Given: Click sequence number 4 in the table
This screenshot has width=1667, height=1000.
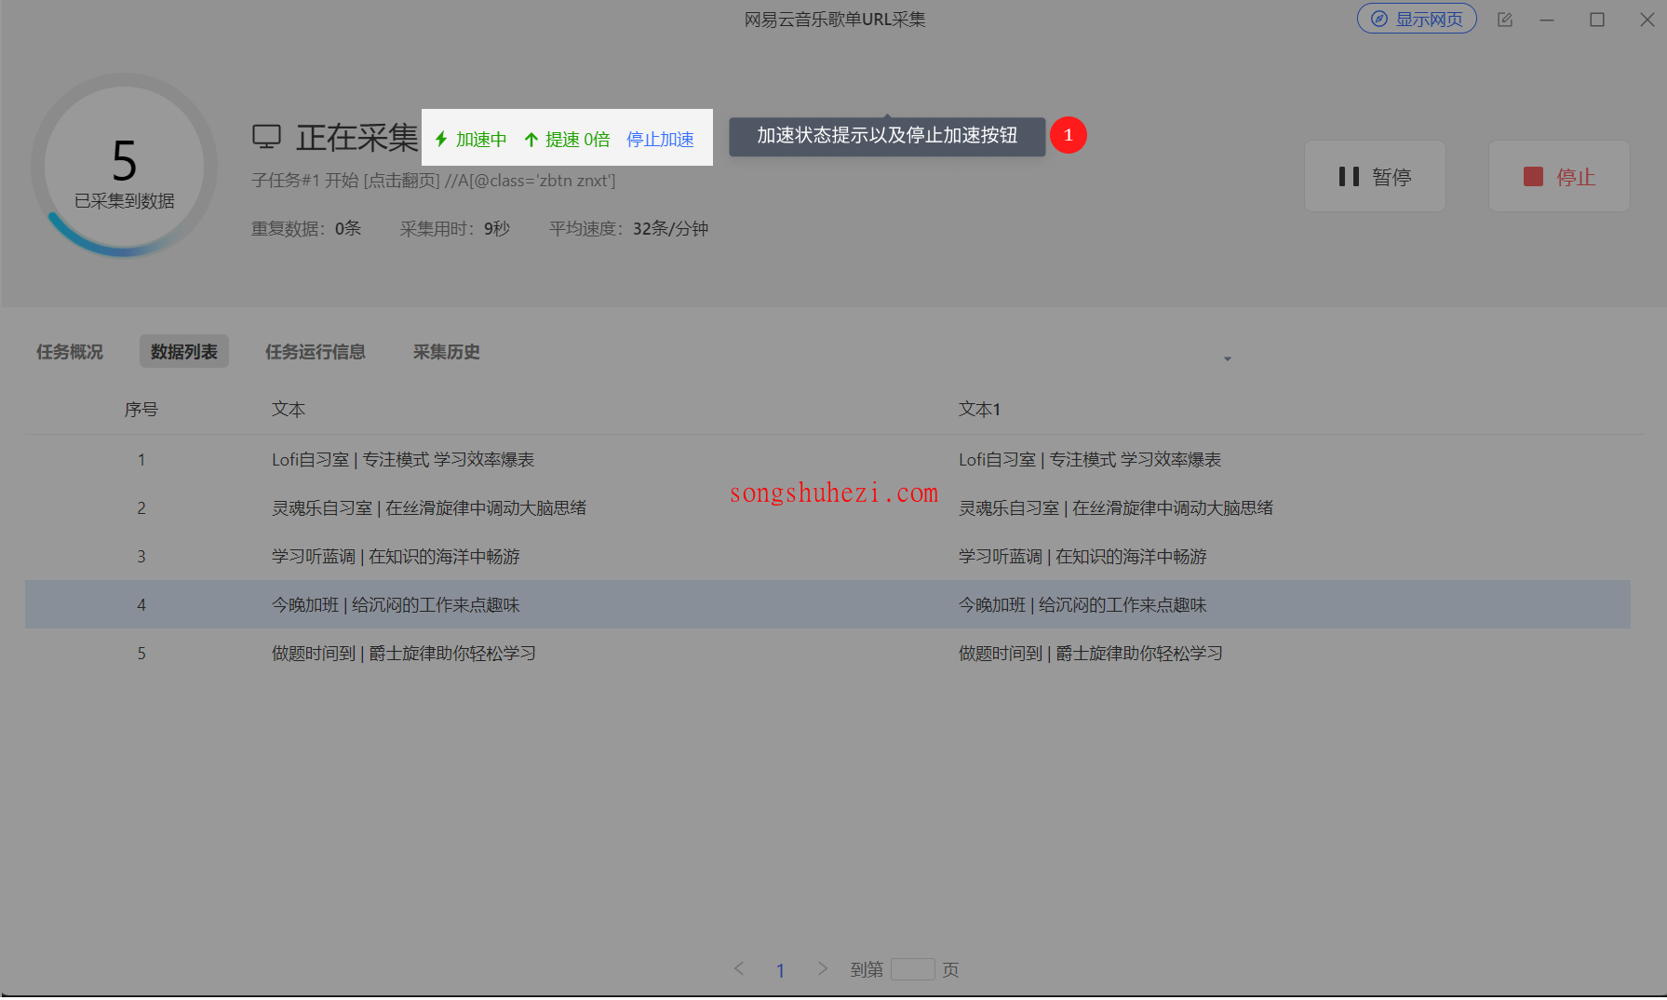Looking at the screenshot, I should 141,604.
